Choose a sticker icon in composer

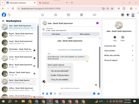[x=51, y=93]
